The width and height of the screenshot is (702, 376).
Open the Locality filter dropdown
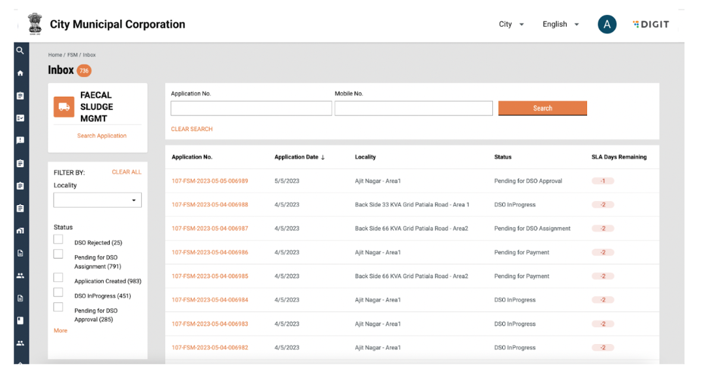coord(97,200)
